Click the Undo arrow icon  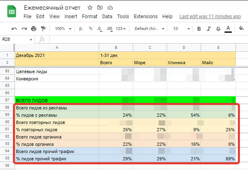click(x=14, y=29)
